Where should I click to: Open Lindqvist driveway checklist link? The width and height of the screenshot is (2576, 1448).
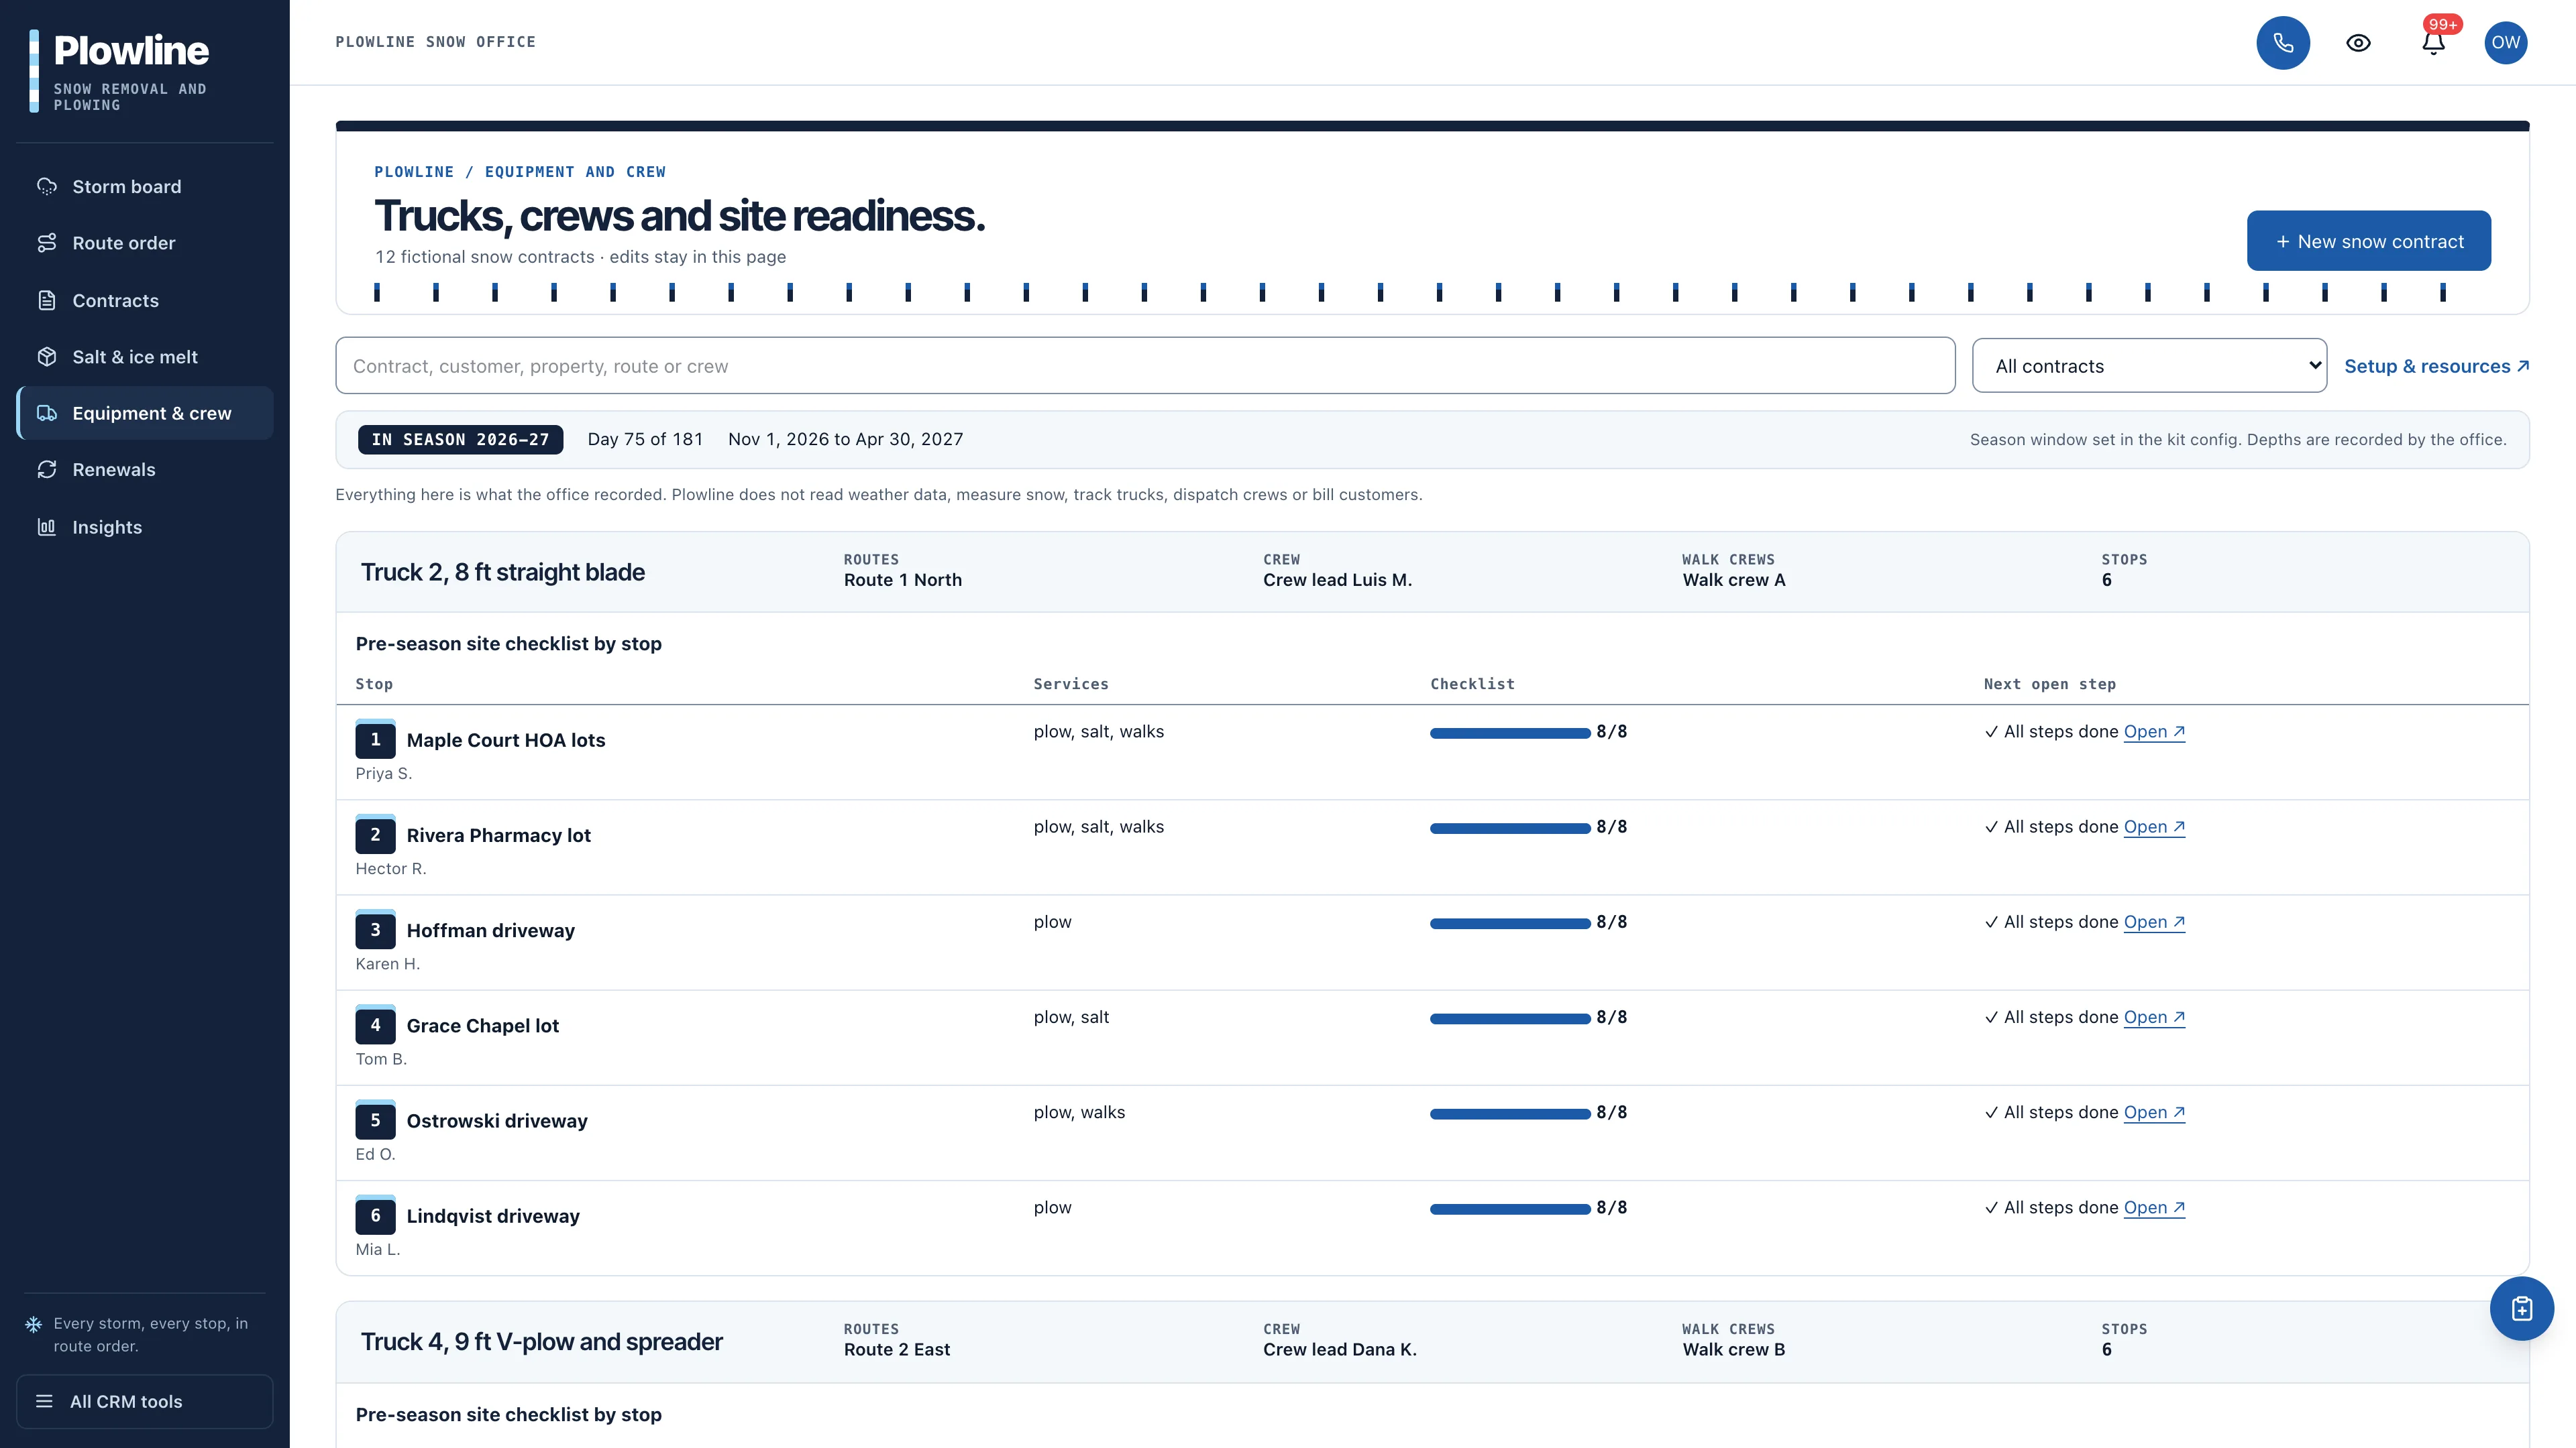(2154, 1207)
